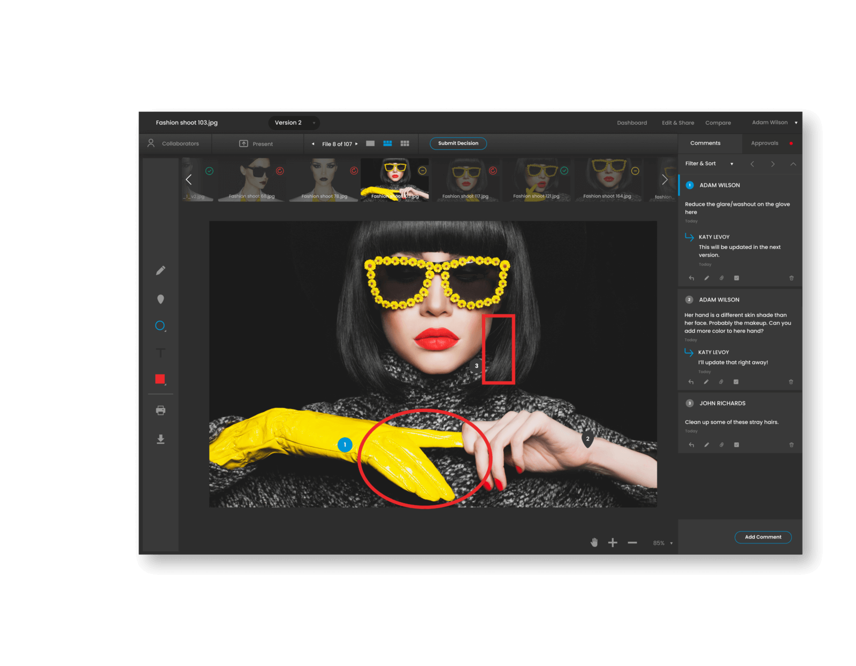Switch to the Approvals tab
This screenshot has height=666, width=856.
pyautogui.click(x=765, y=143)
